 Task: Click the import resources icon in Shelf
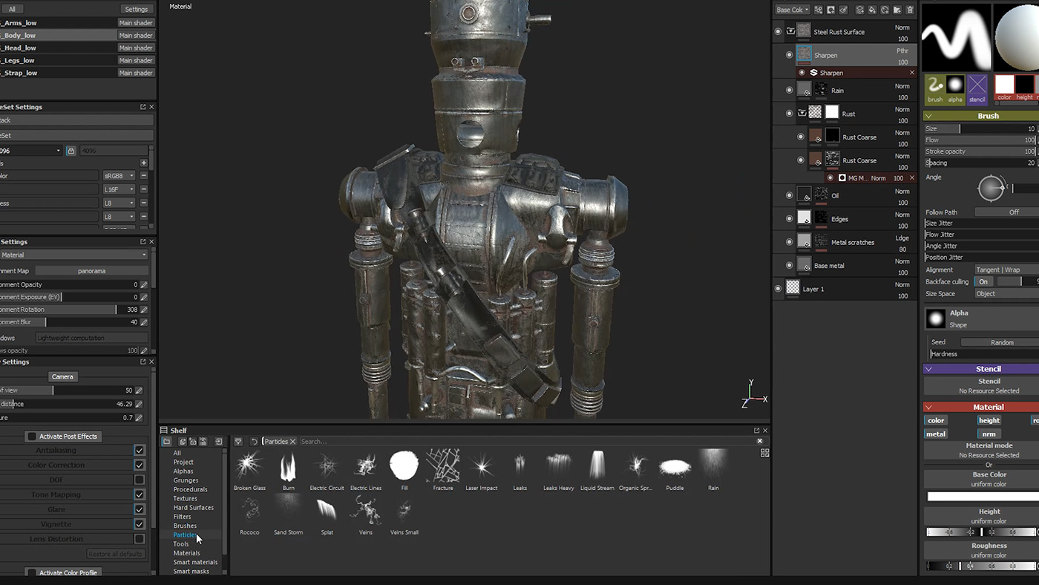[219, 442]
